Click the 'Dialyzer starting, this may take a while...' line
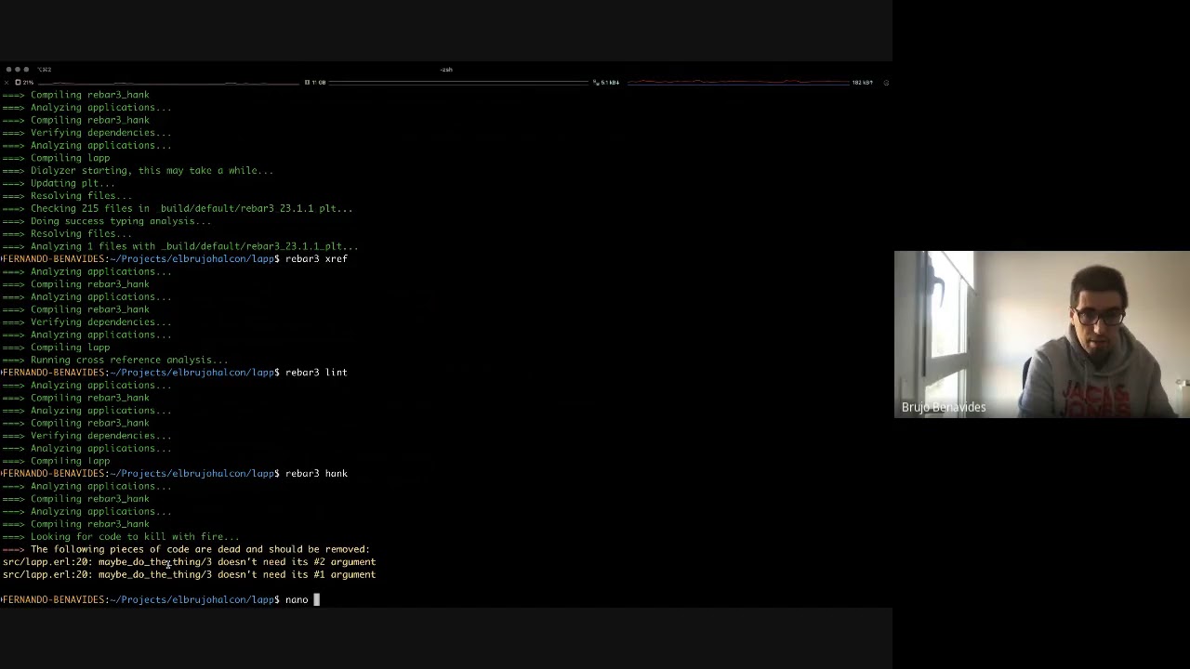The image size is (1190, 669). point(138,171)
